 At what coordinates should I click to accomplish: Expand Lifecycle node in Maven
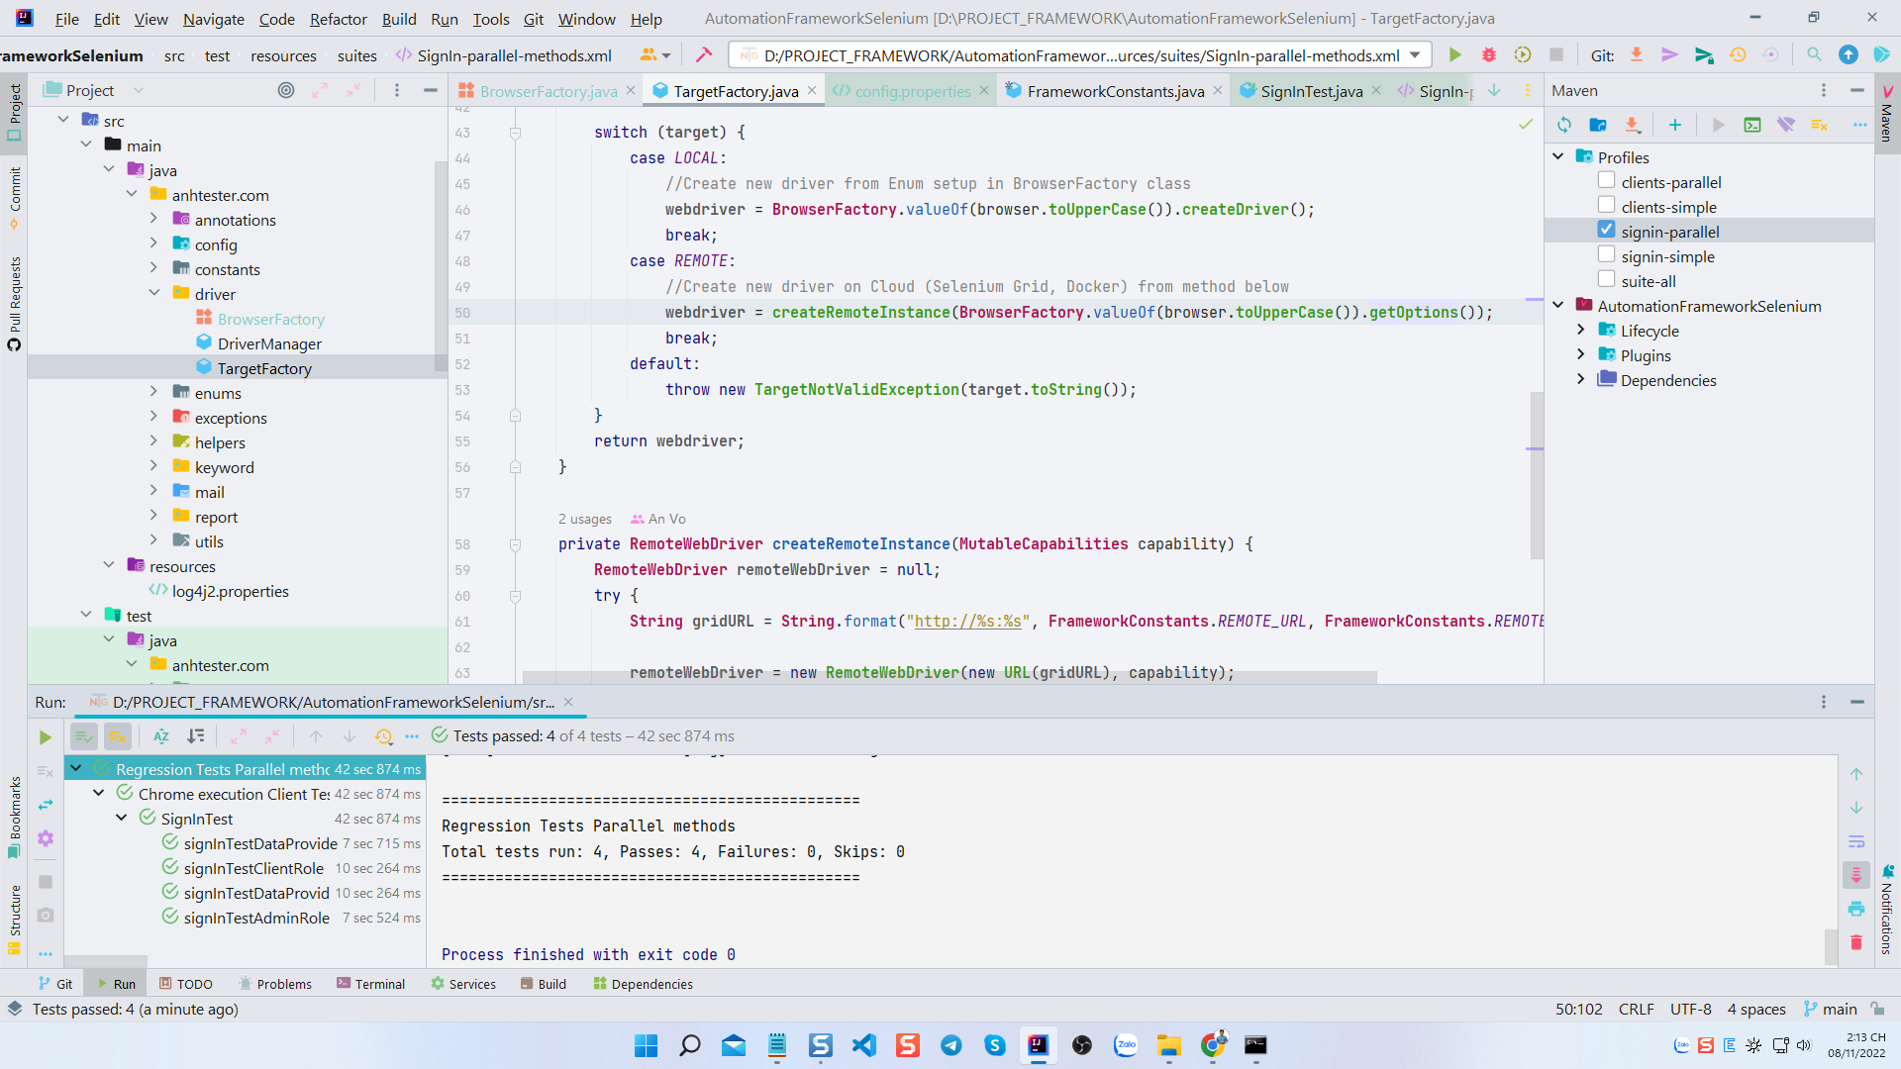1581,330
